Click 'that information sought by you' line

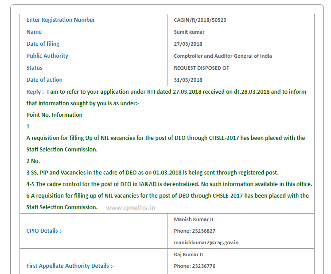pyautogui.click(x=83, y=103)
